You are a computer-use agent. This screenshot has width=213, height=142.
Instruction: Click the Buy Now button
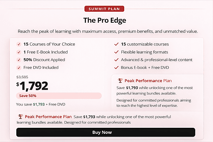(105, 132)
